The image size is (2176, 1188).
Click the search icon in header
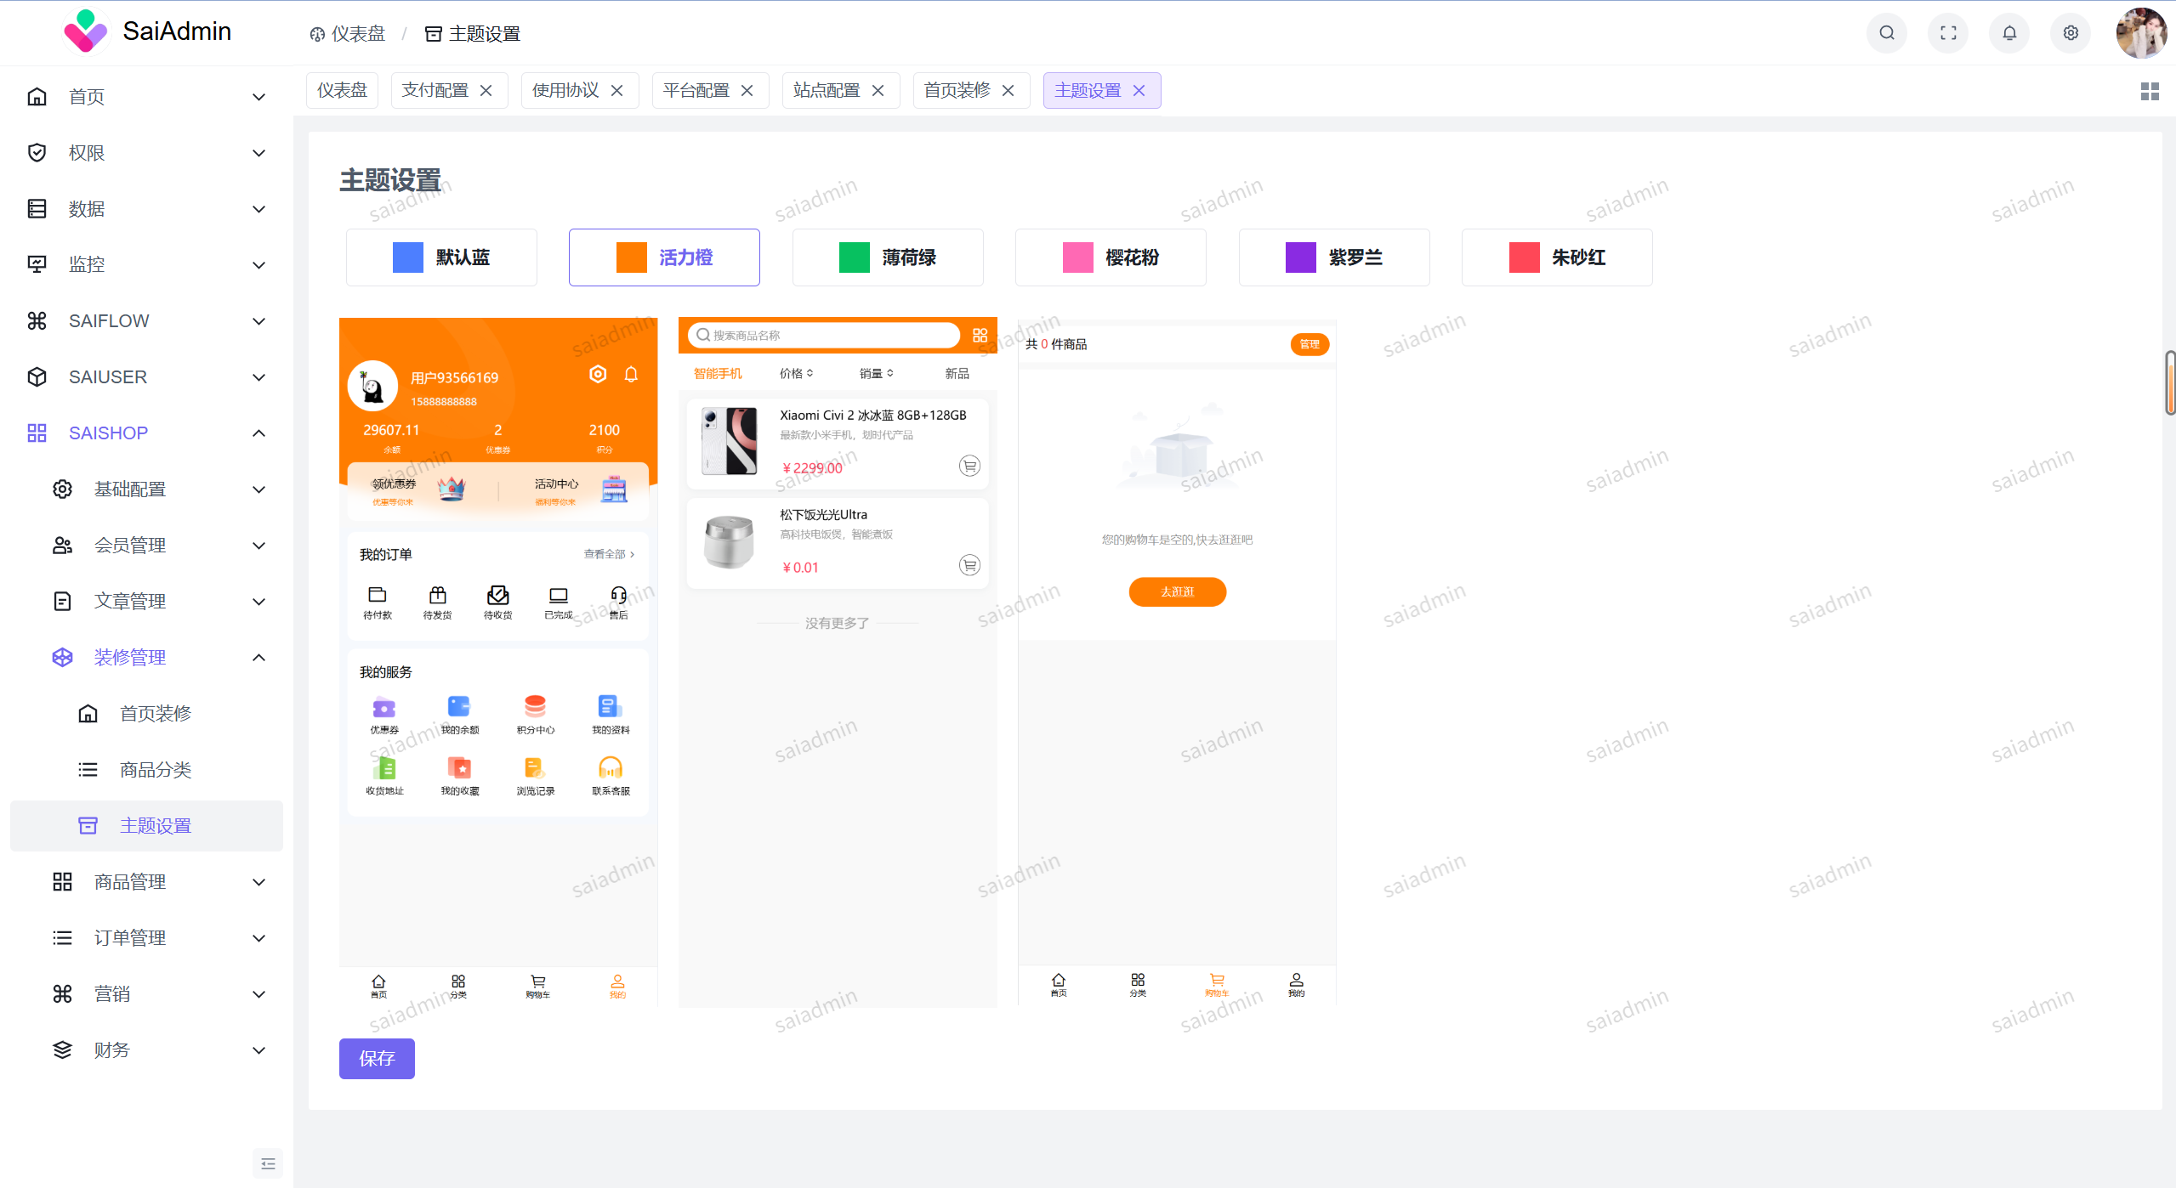[1886, 33]
